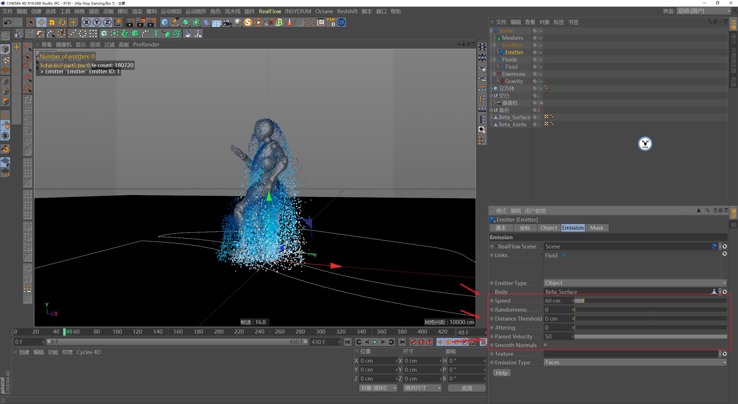The width and height of the screenshot is (738, 404).
Task: Lock the Y axis with the Y toolbar icon
Action: tap(97, 22)
